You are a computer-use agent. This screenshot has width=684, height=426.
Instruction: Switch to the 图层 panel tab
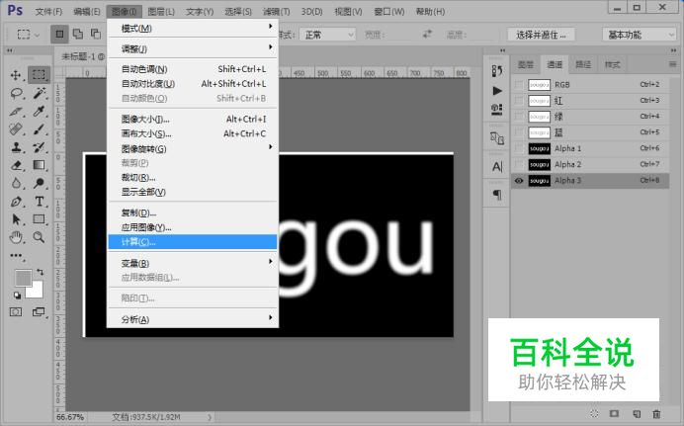click(526, 64)
